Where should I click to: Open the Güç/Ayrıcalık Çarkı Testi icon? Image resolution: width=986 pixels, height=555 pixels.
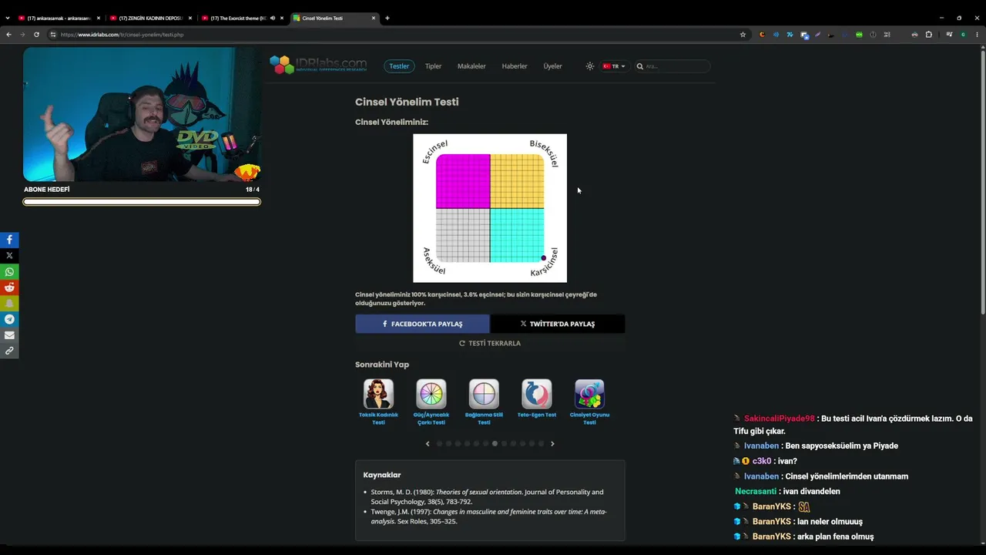point(431,394)
